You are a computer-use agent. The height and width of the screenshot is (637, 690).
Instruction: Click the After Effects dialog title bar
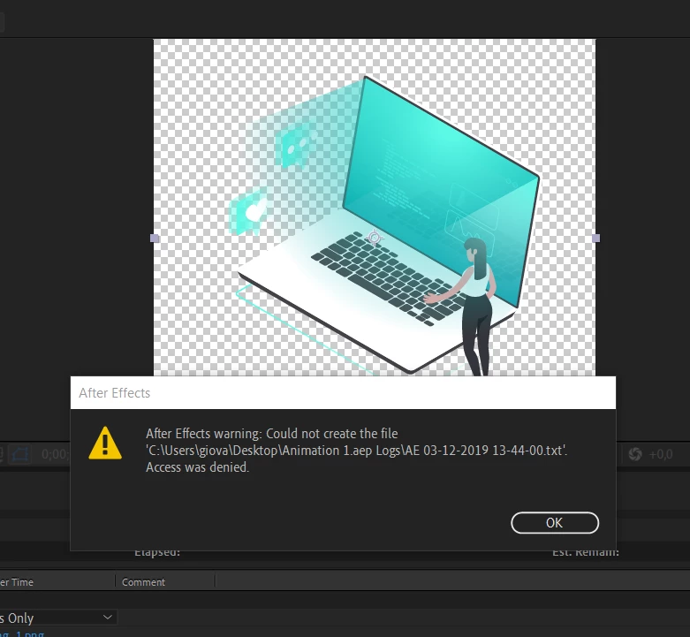[x=343, y=392]
